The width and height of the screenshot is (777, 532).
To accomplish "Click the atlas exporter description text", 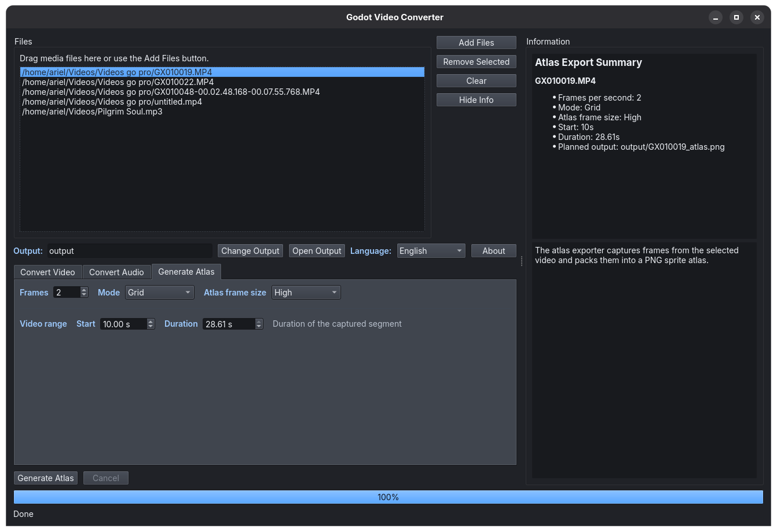I will (x=636, y=255).
